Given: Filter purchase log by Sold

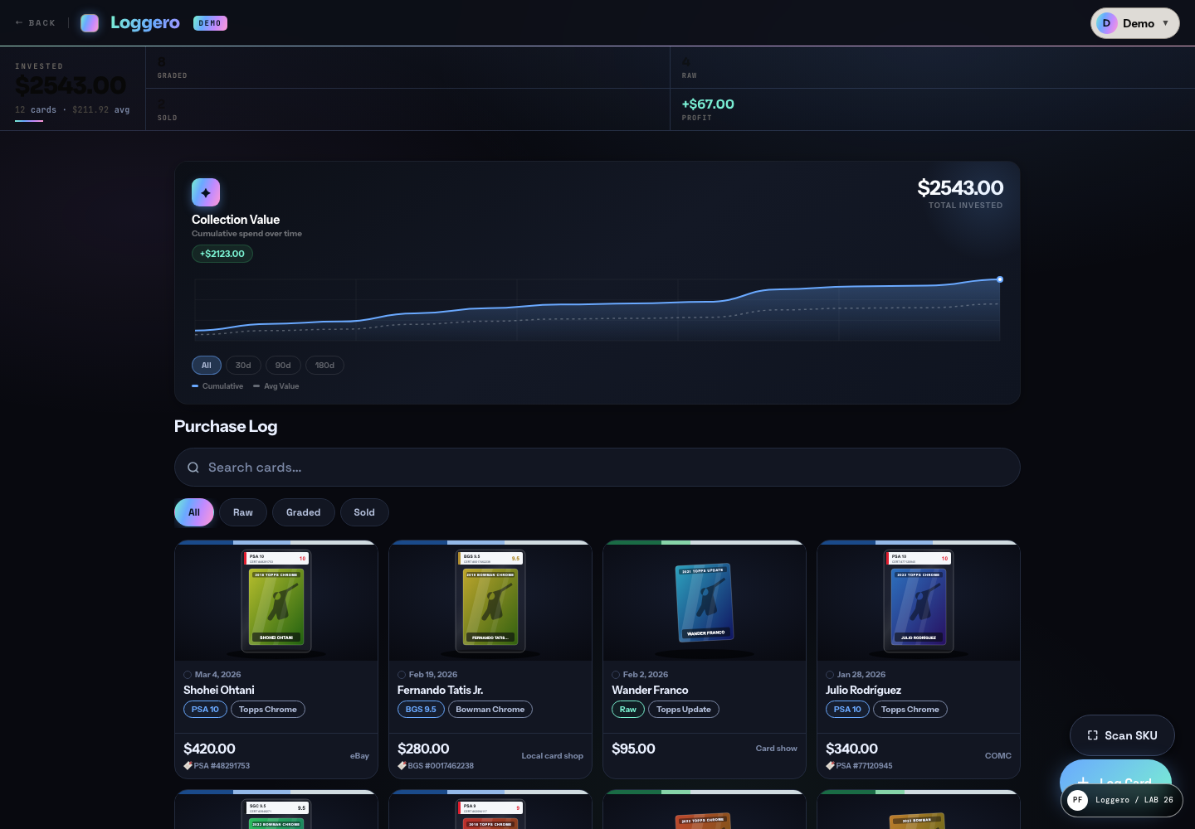Looking at the screenshot, I should tap(364, 512).
